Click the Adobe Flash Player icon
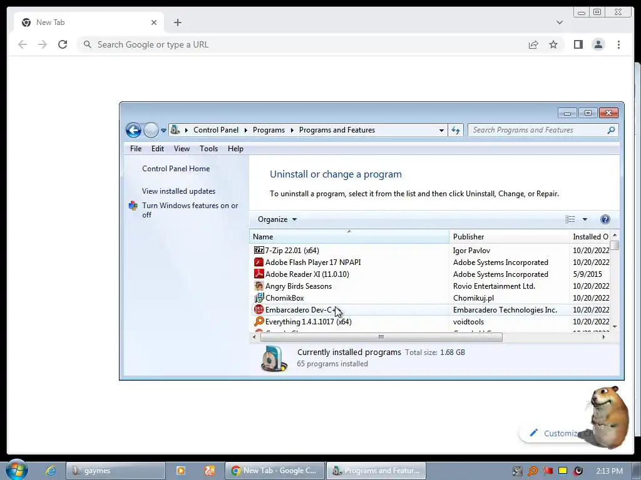Viewport: 641px width, 480px height. (259, 262)
